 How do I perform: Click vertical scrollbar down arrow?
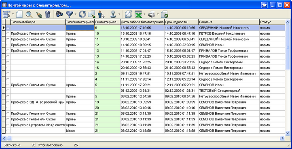pyautogui.click(x=287, y=133)
